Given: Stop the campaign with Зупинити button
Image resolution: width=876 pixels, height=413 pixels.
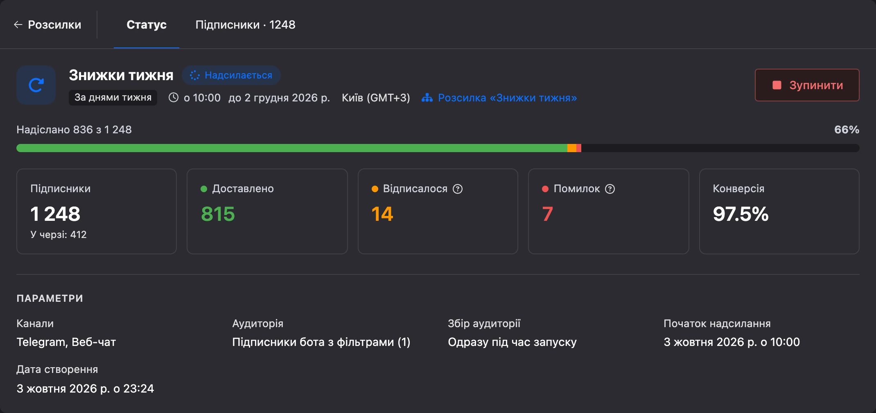Looking at the screenshot, I should pyautogui.click(x=807, y=85).
